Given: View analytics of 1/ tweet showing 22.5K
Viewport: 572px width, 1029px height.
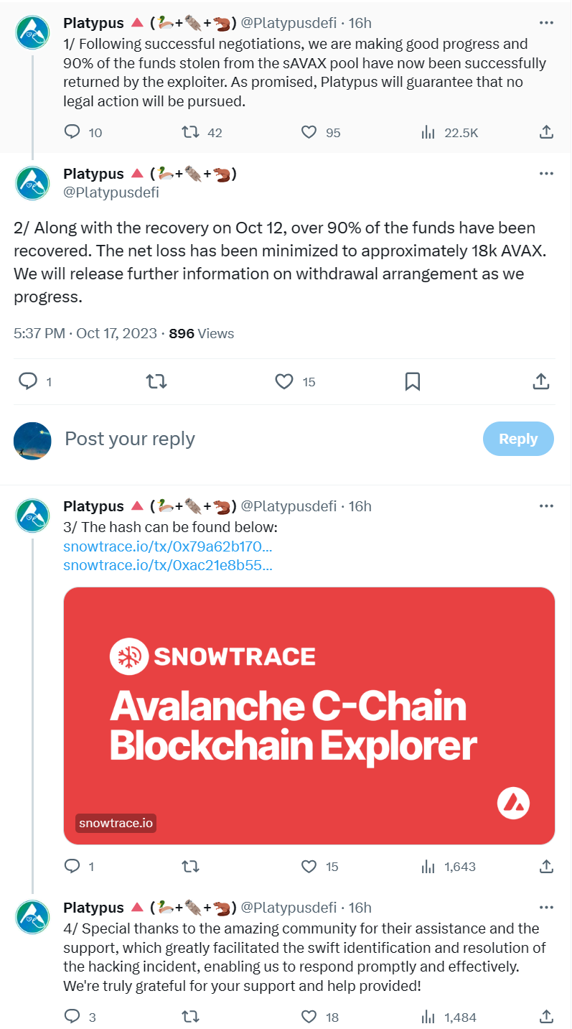Looking at the screenshot, I should point(428,132).
